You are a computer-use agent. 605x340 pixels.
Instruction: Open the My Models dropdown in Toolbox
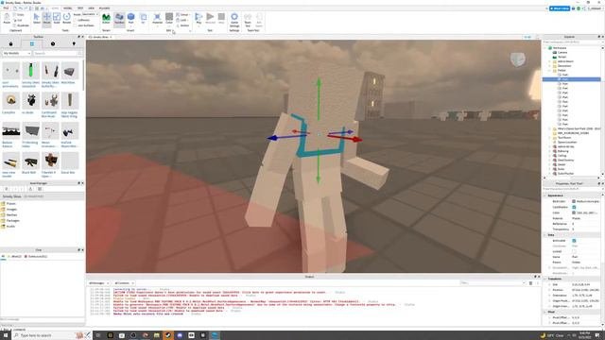tap(17, 53)
